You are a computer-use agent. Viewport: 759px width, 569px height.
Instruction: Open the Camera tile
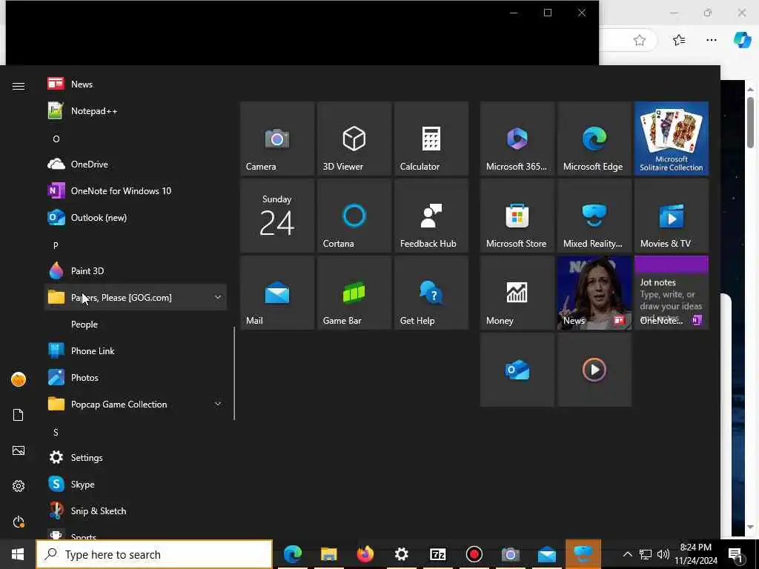(277, 139)
